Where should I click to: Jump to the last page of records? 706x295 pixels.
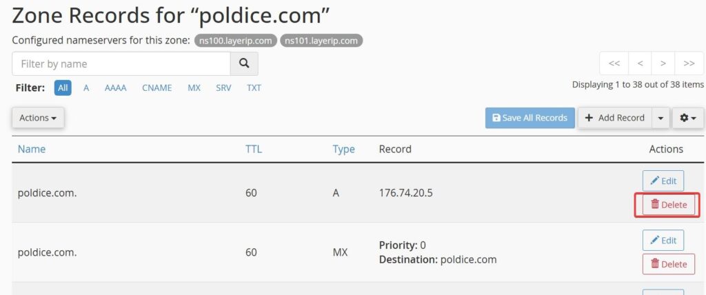click(689, 63)
